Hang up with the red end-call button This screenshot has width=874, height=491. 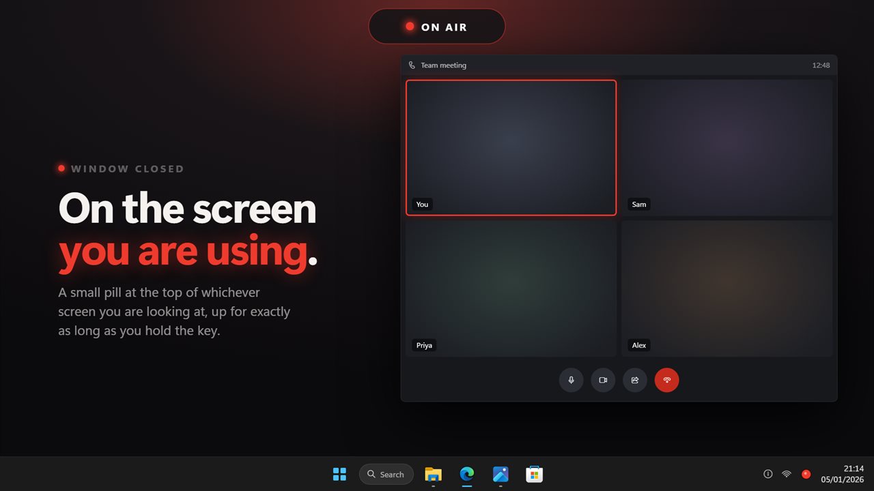(x=667, y=380)
